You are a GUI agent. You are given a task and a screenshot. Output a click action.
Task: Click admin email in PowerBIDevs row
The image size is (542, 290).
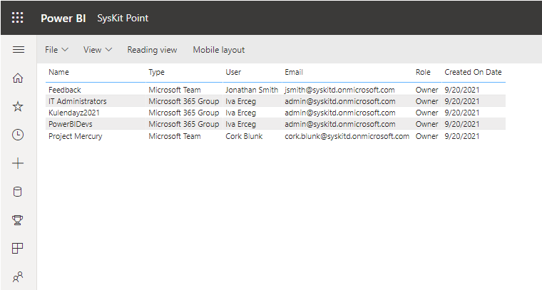pos(340,124)
